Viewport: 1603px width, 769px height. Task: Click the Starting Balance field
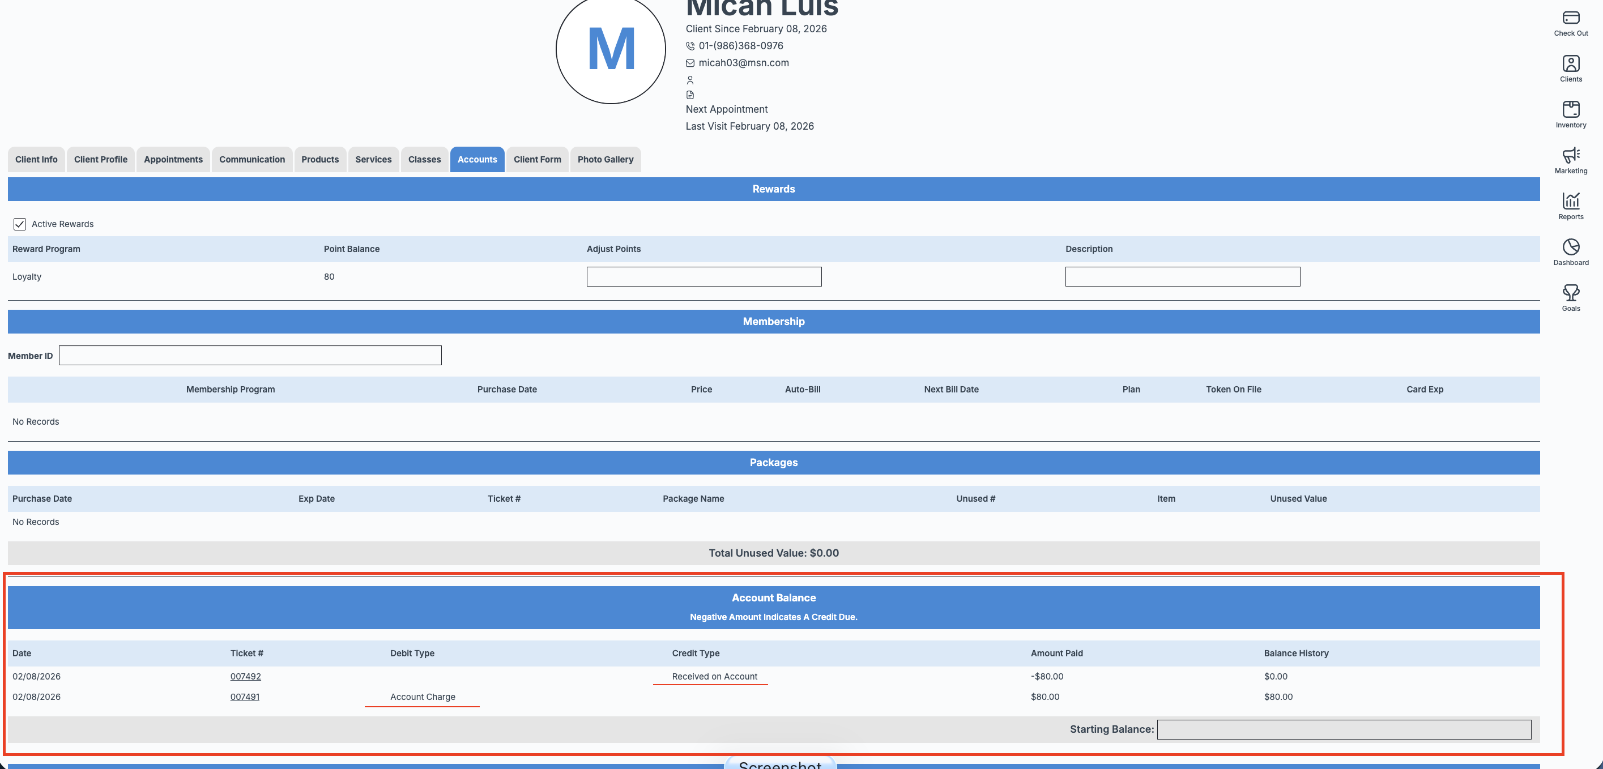click(1344, 729)
